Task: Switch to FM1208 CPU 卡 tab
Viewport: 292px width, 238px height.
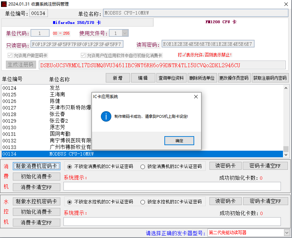Action: [221, 22]
